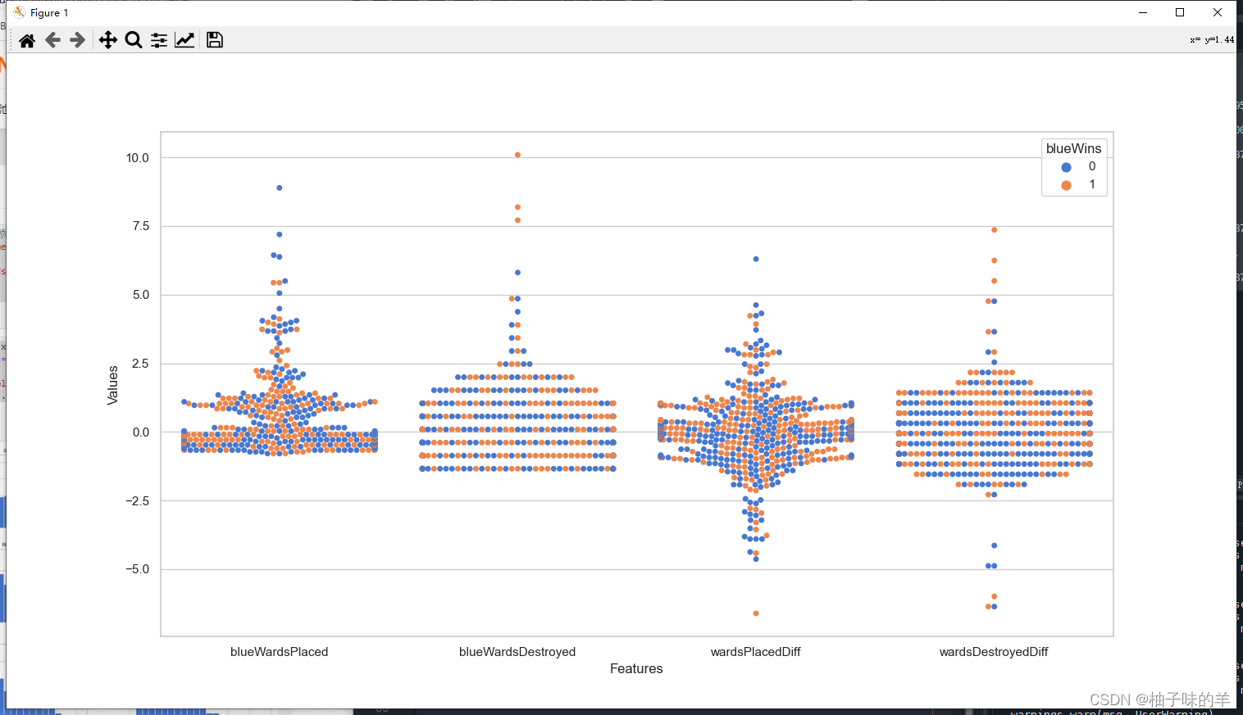Maximize the Figure 1 window
This screenshot has height=715, width=1243.
[x=1180, y=12]
